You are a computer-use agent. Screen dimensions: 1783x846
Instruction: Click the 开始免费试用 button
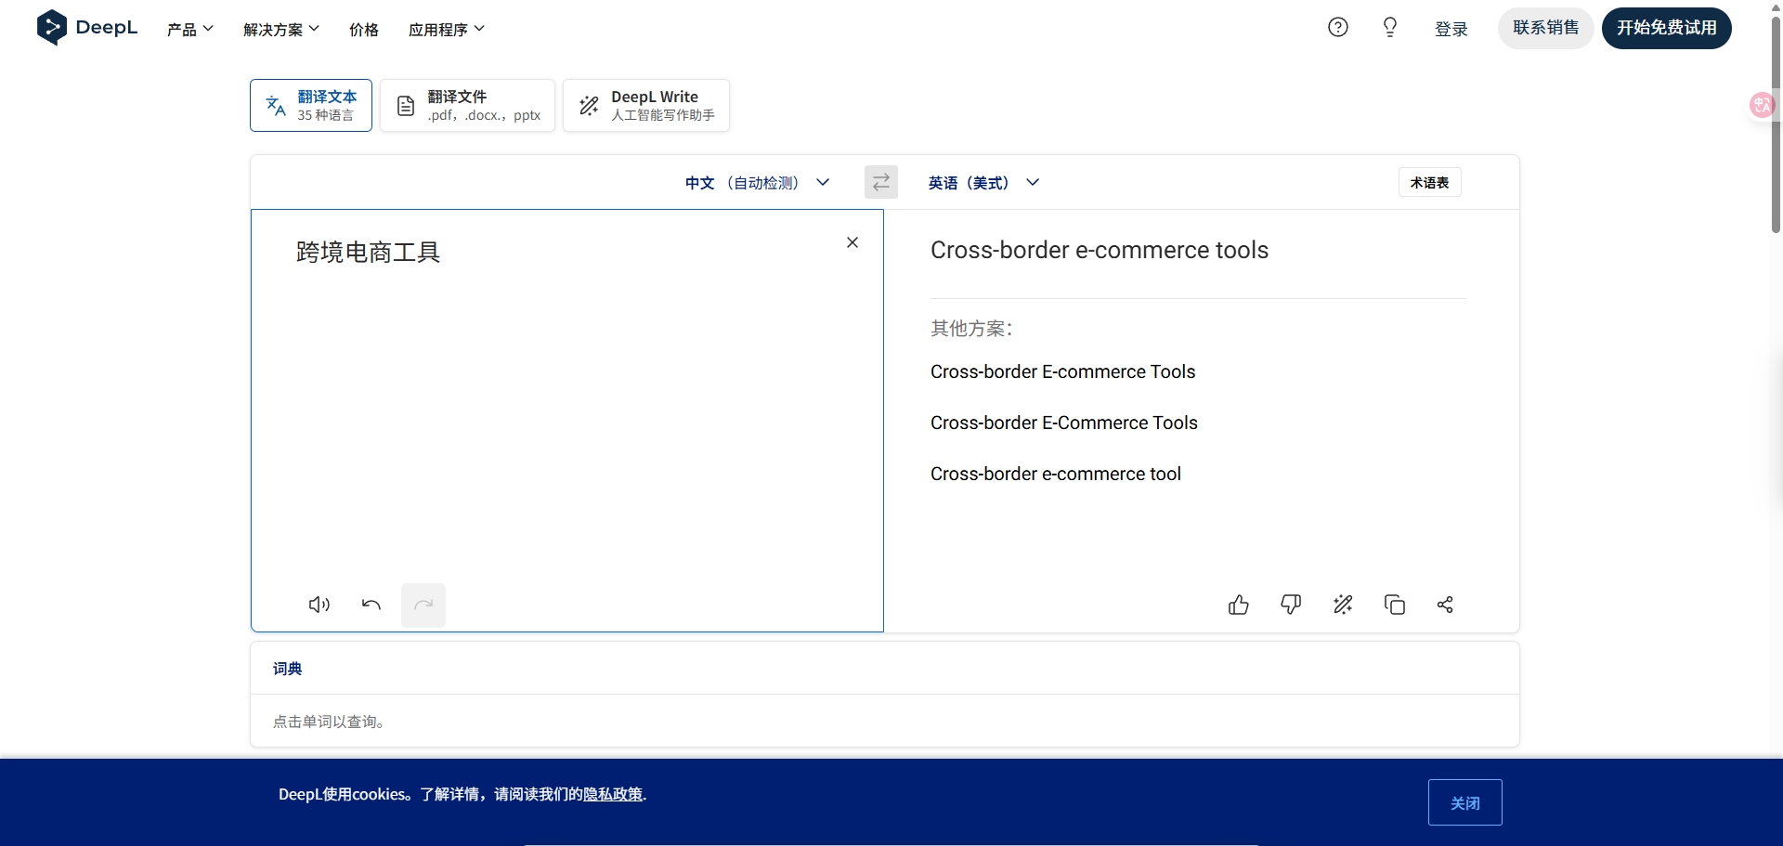point(1667,28)
